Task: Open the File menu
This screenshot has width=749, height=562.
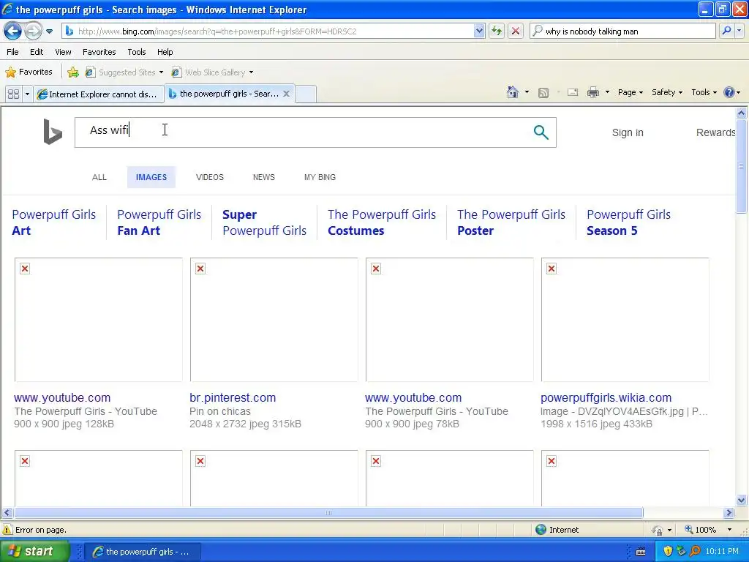Action: click(x=13, y=52)
